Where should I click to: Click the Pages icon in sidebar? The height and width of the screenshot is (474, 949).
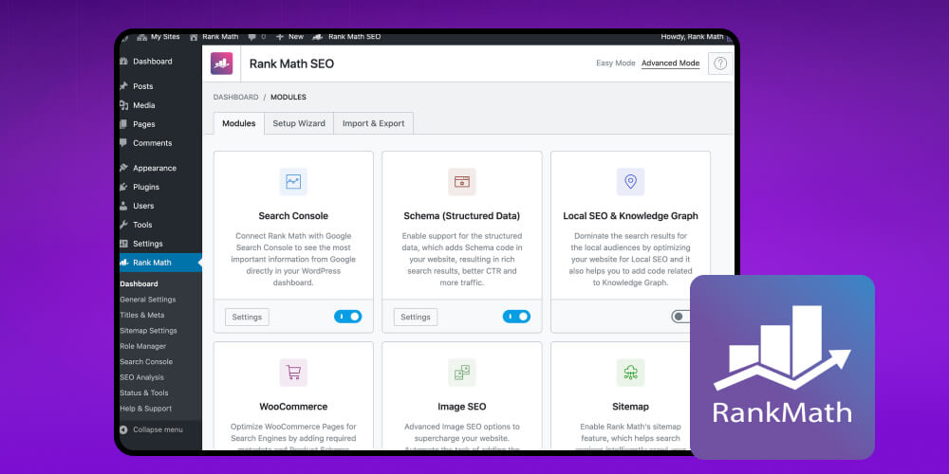(x=123, y=124)
